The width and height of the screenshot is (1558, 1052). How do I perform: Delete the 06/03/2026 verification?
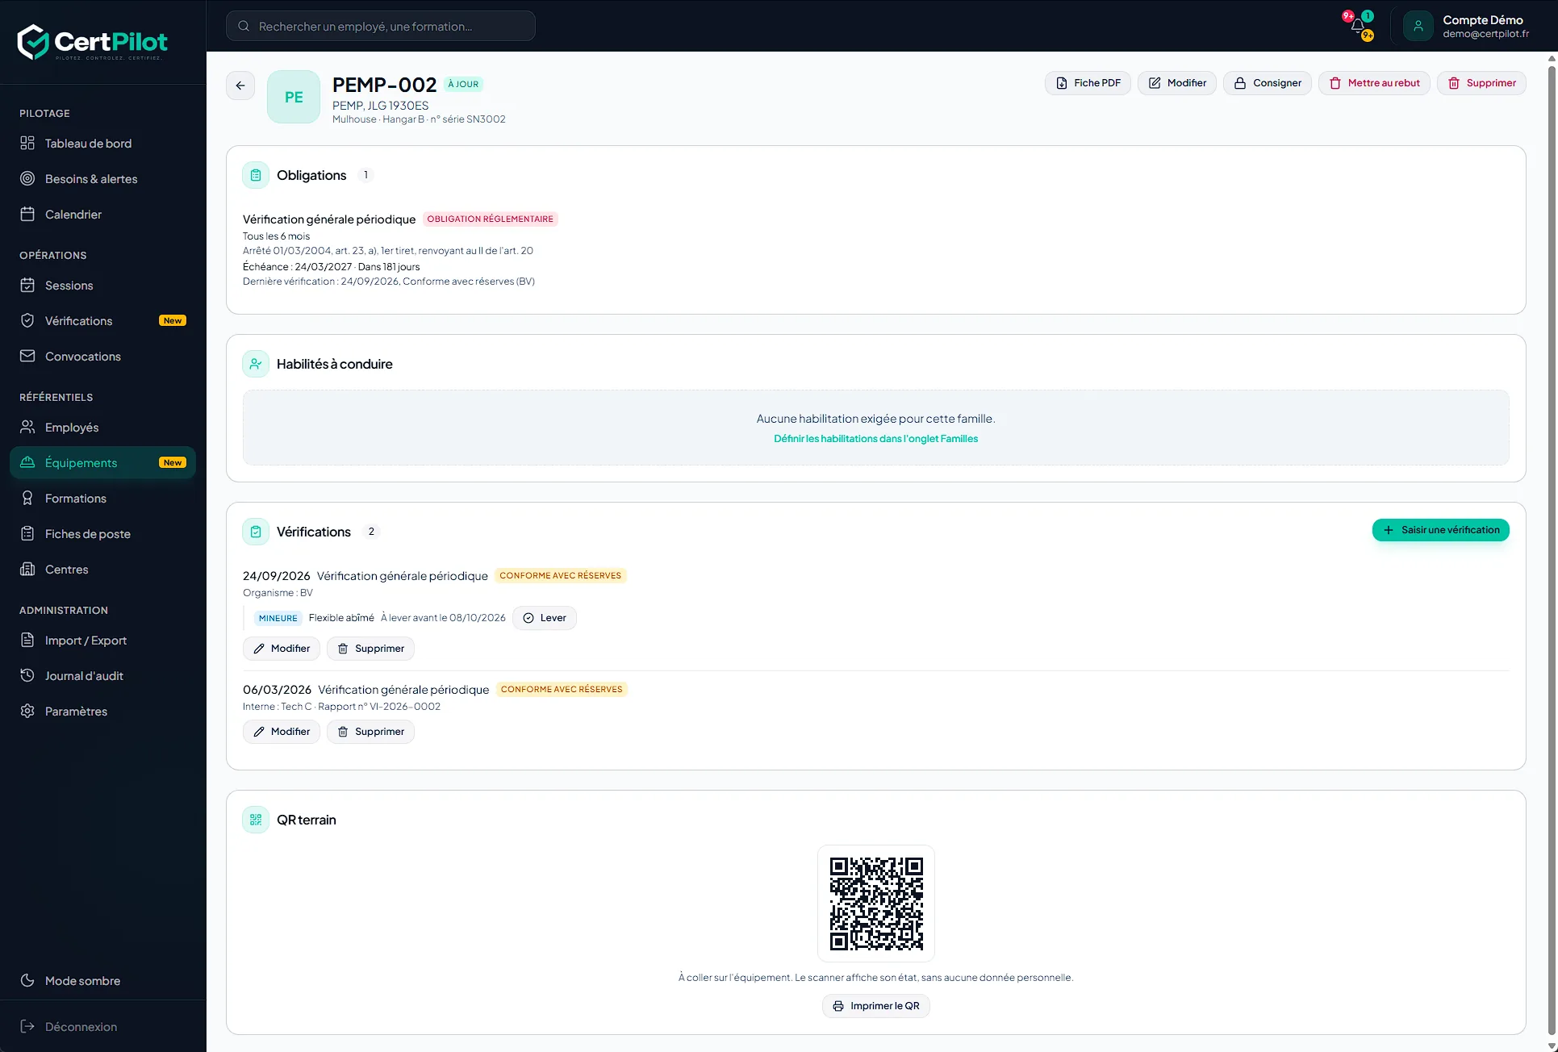(x=370, y=732)
